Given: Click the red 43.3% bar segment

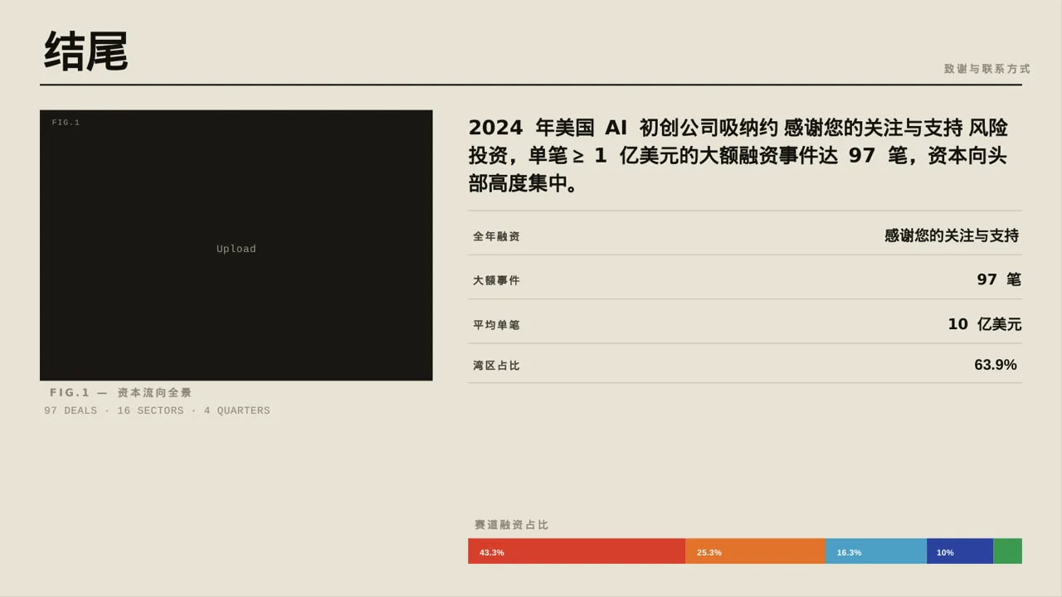Looking at the screenshot, I should pos(577,551).
